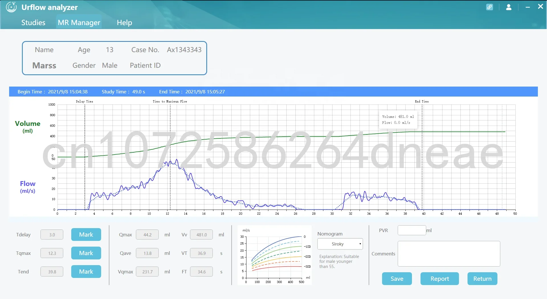Click the Volume/Flow tooltip box on chart
The width and height of the screenshot is (547, 299).
point(398,120)
